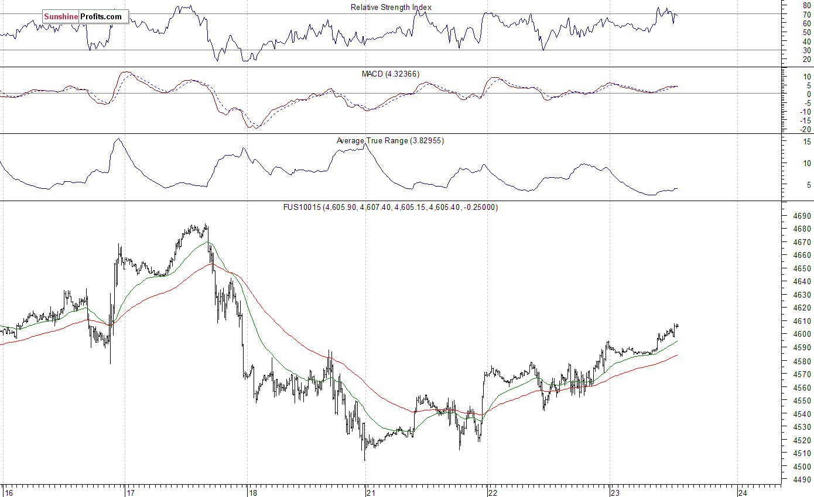Screen dimensions: 814x497
Task: Click the 4550 price axis label
Action: click(802, 401)
